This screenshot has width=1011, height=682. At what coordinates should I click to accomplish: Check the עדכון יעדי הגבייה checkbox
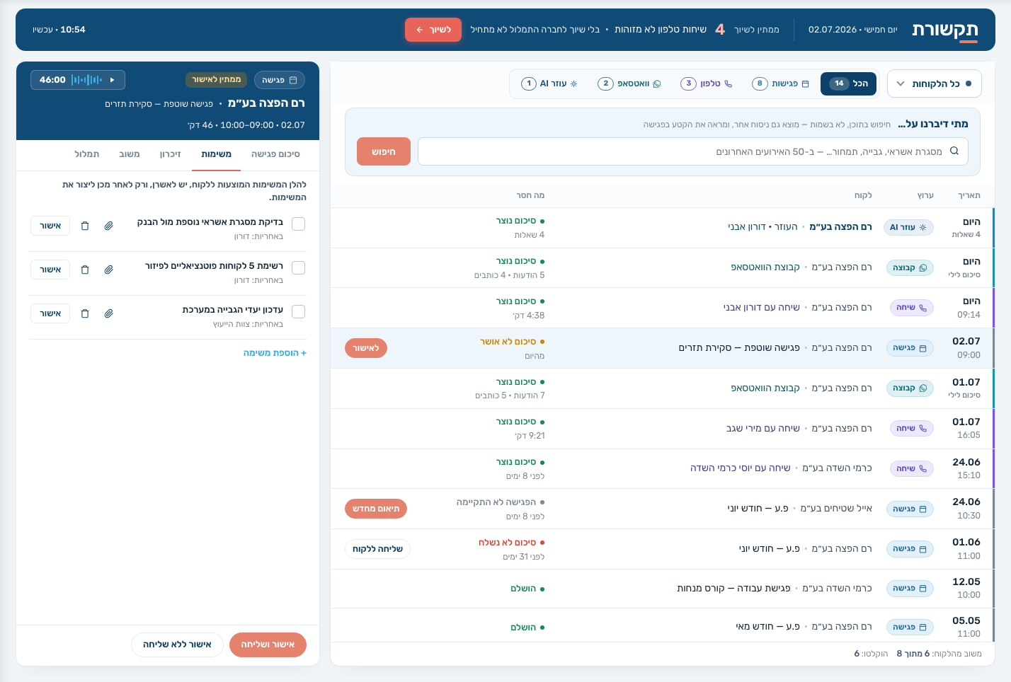click(299, 312)
